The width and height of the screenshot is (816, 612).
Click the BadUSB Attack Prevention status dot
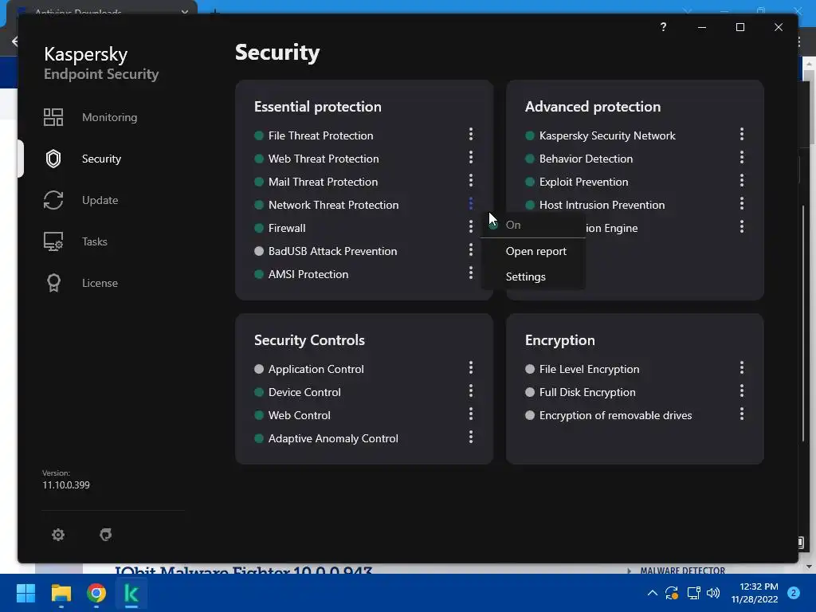(259, 251)
